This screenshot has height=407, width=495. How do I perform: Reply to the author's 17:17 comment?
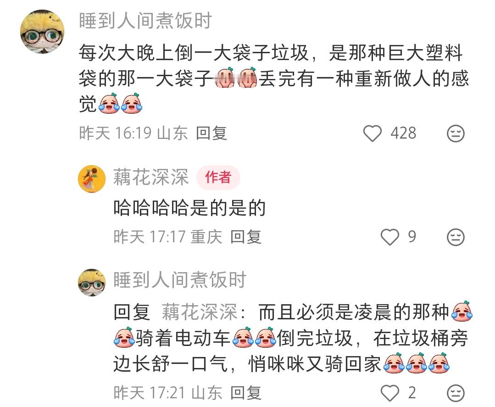pos(245,237)
